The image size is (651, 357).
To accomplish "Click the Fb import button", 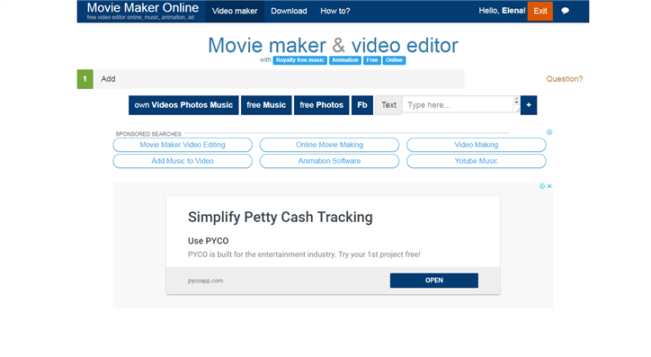I will click(x=362, y=105).
